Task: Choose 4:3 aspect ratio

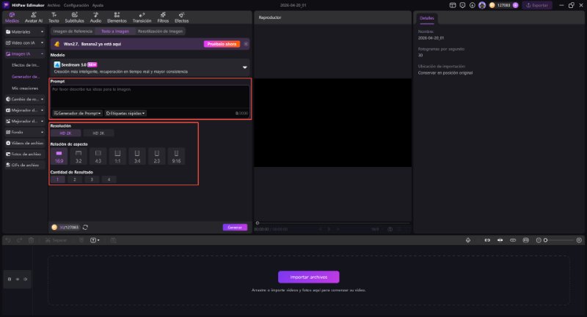Action: (x=98, y=157)
